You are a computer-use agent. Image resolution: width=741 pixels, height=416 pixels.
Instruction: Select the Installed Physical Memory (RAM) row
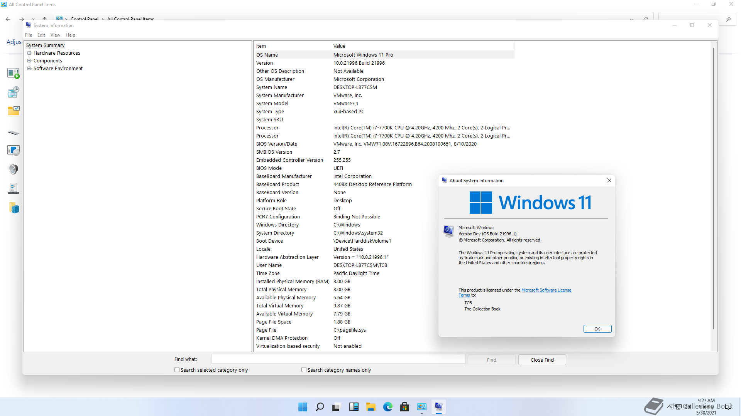tap(384, 282)
